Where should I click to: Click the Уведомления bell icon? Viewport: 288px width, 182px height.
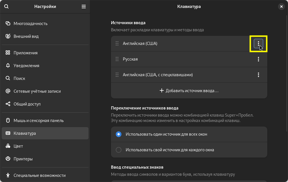pyautogui.click(x=8, y=66)
